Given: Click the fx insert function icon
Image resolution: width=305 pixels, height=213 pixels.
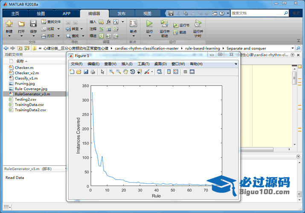Looking at the screenshot, I should pyautogui.click(x=108, y=22).
